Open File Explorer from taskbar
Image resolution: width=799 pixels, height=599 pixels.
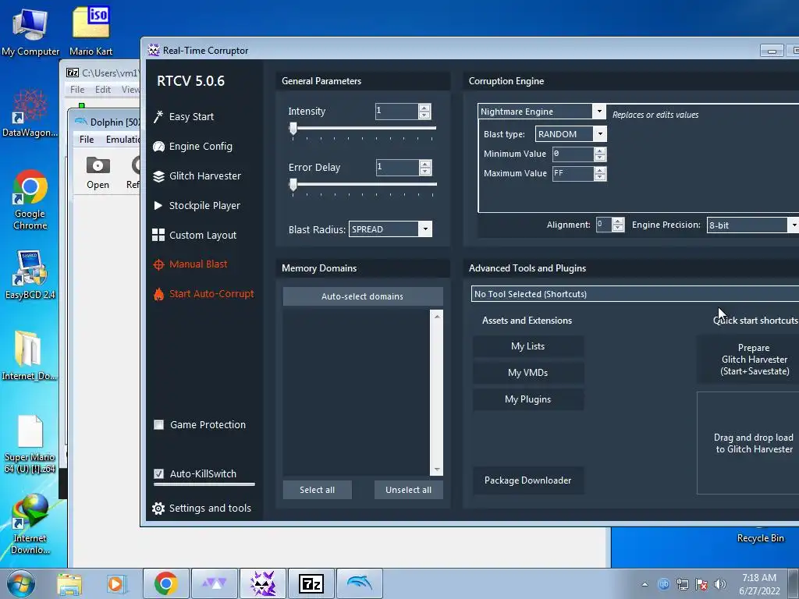(x=69, y=583)
